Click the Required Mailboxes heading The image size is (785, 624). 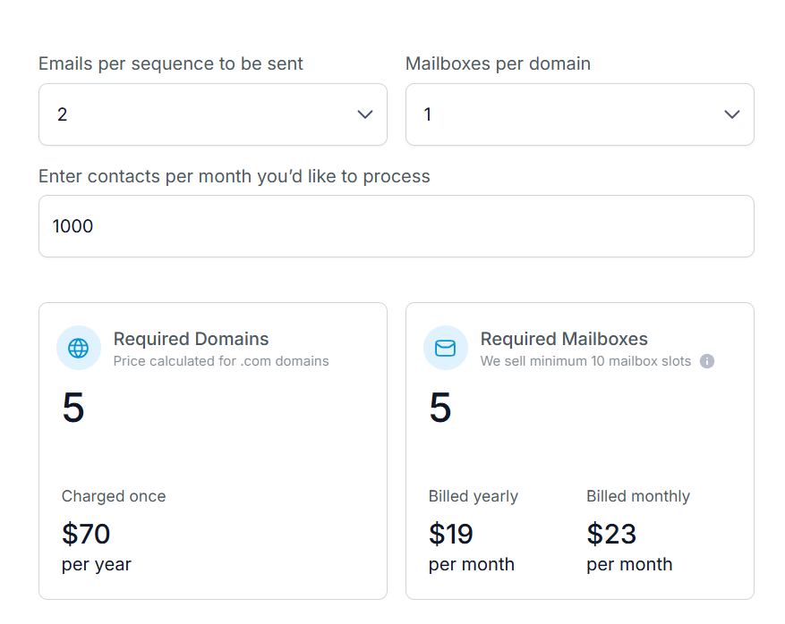coord(564,339)
